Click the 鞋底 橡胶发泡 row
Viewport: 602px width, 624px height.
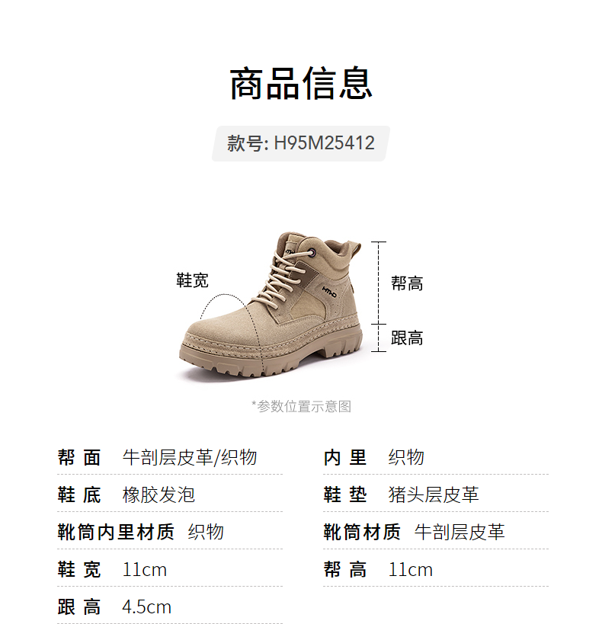click(170, 494)
